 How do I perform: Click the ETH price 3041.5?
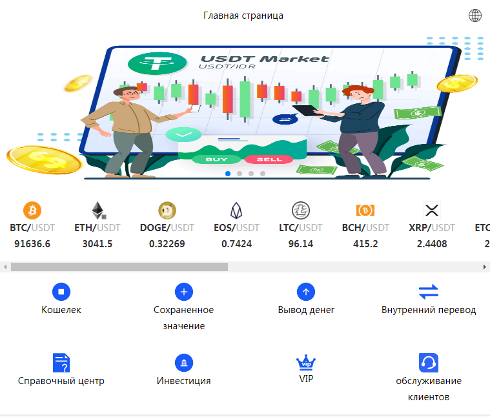[x=97, y=243]
